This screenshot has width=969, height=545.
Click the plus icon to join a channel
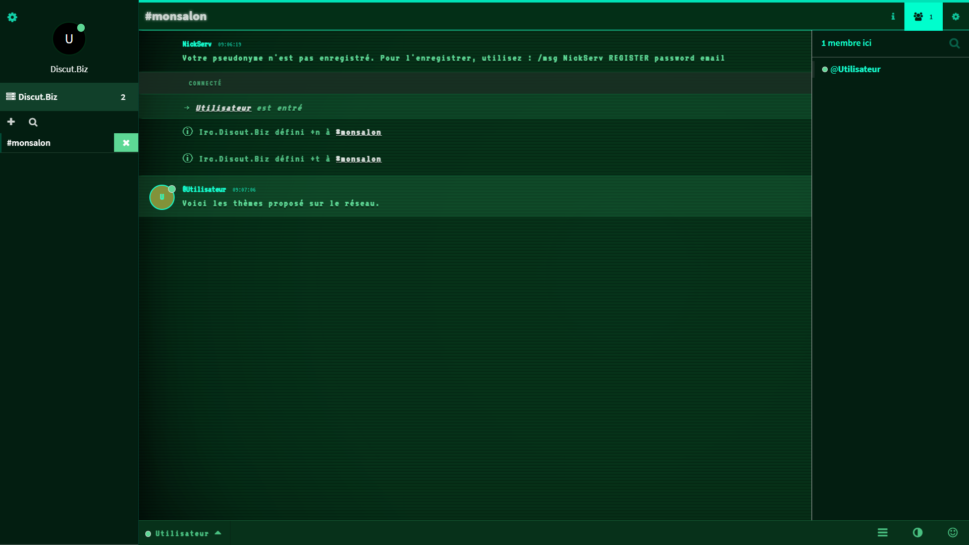point(11,122)
